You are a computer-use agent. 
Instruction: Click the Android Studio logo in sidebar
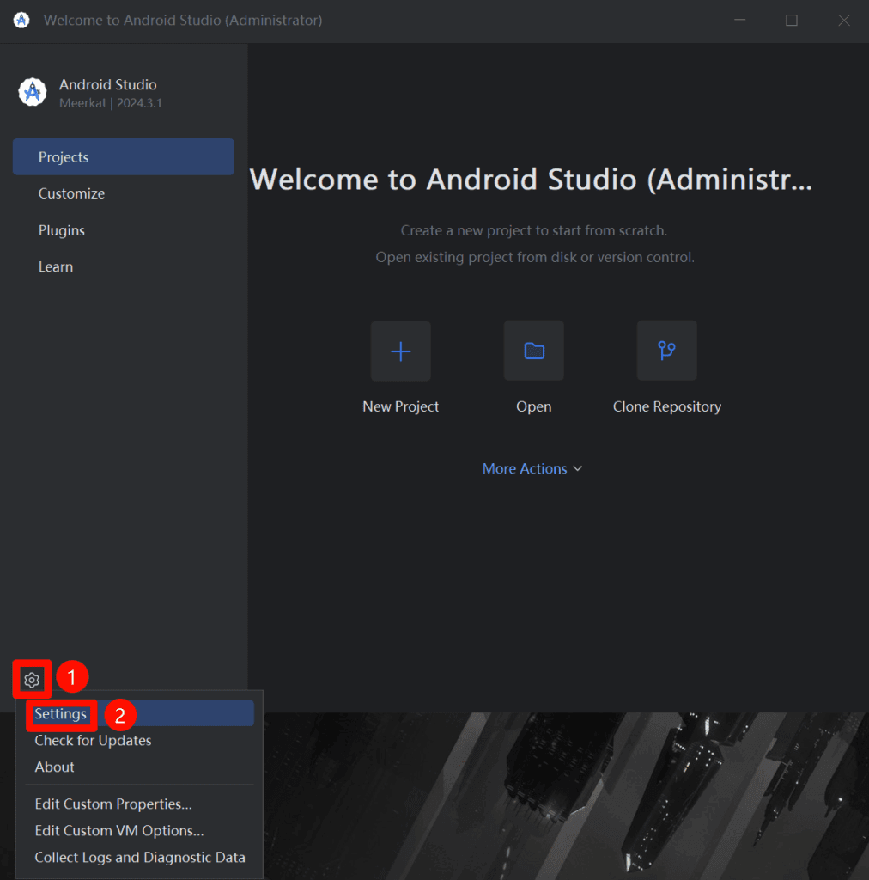(x=33, y=92)
